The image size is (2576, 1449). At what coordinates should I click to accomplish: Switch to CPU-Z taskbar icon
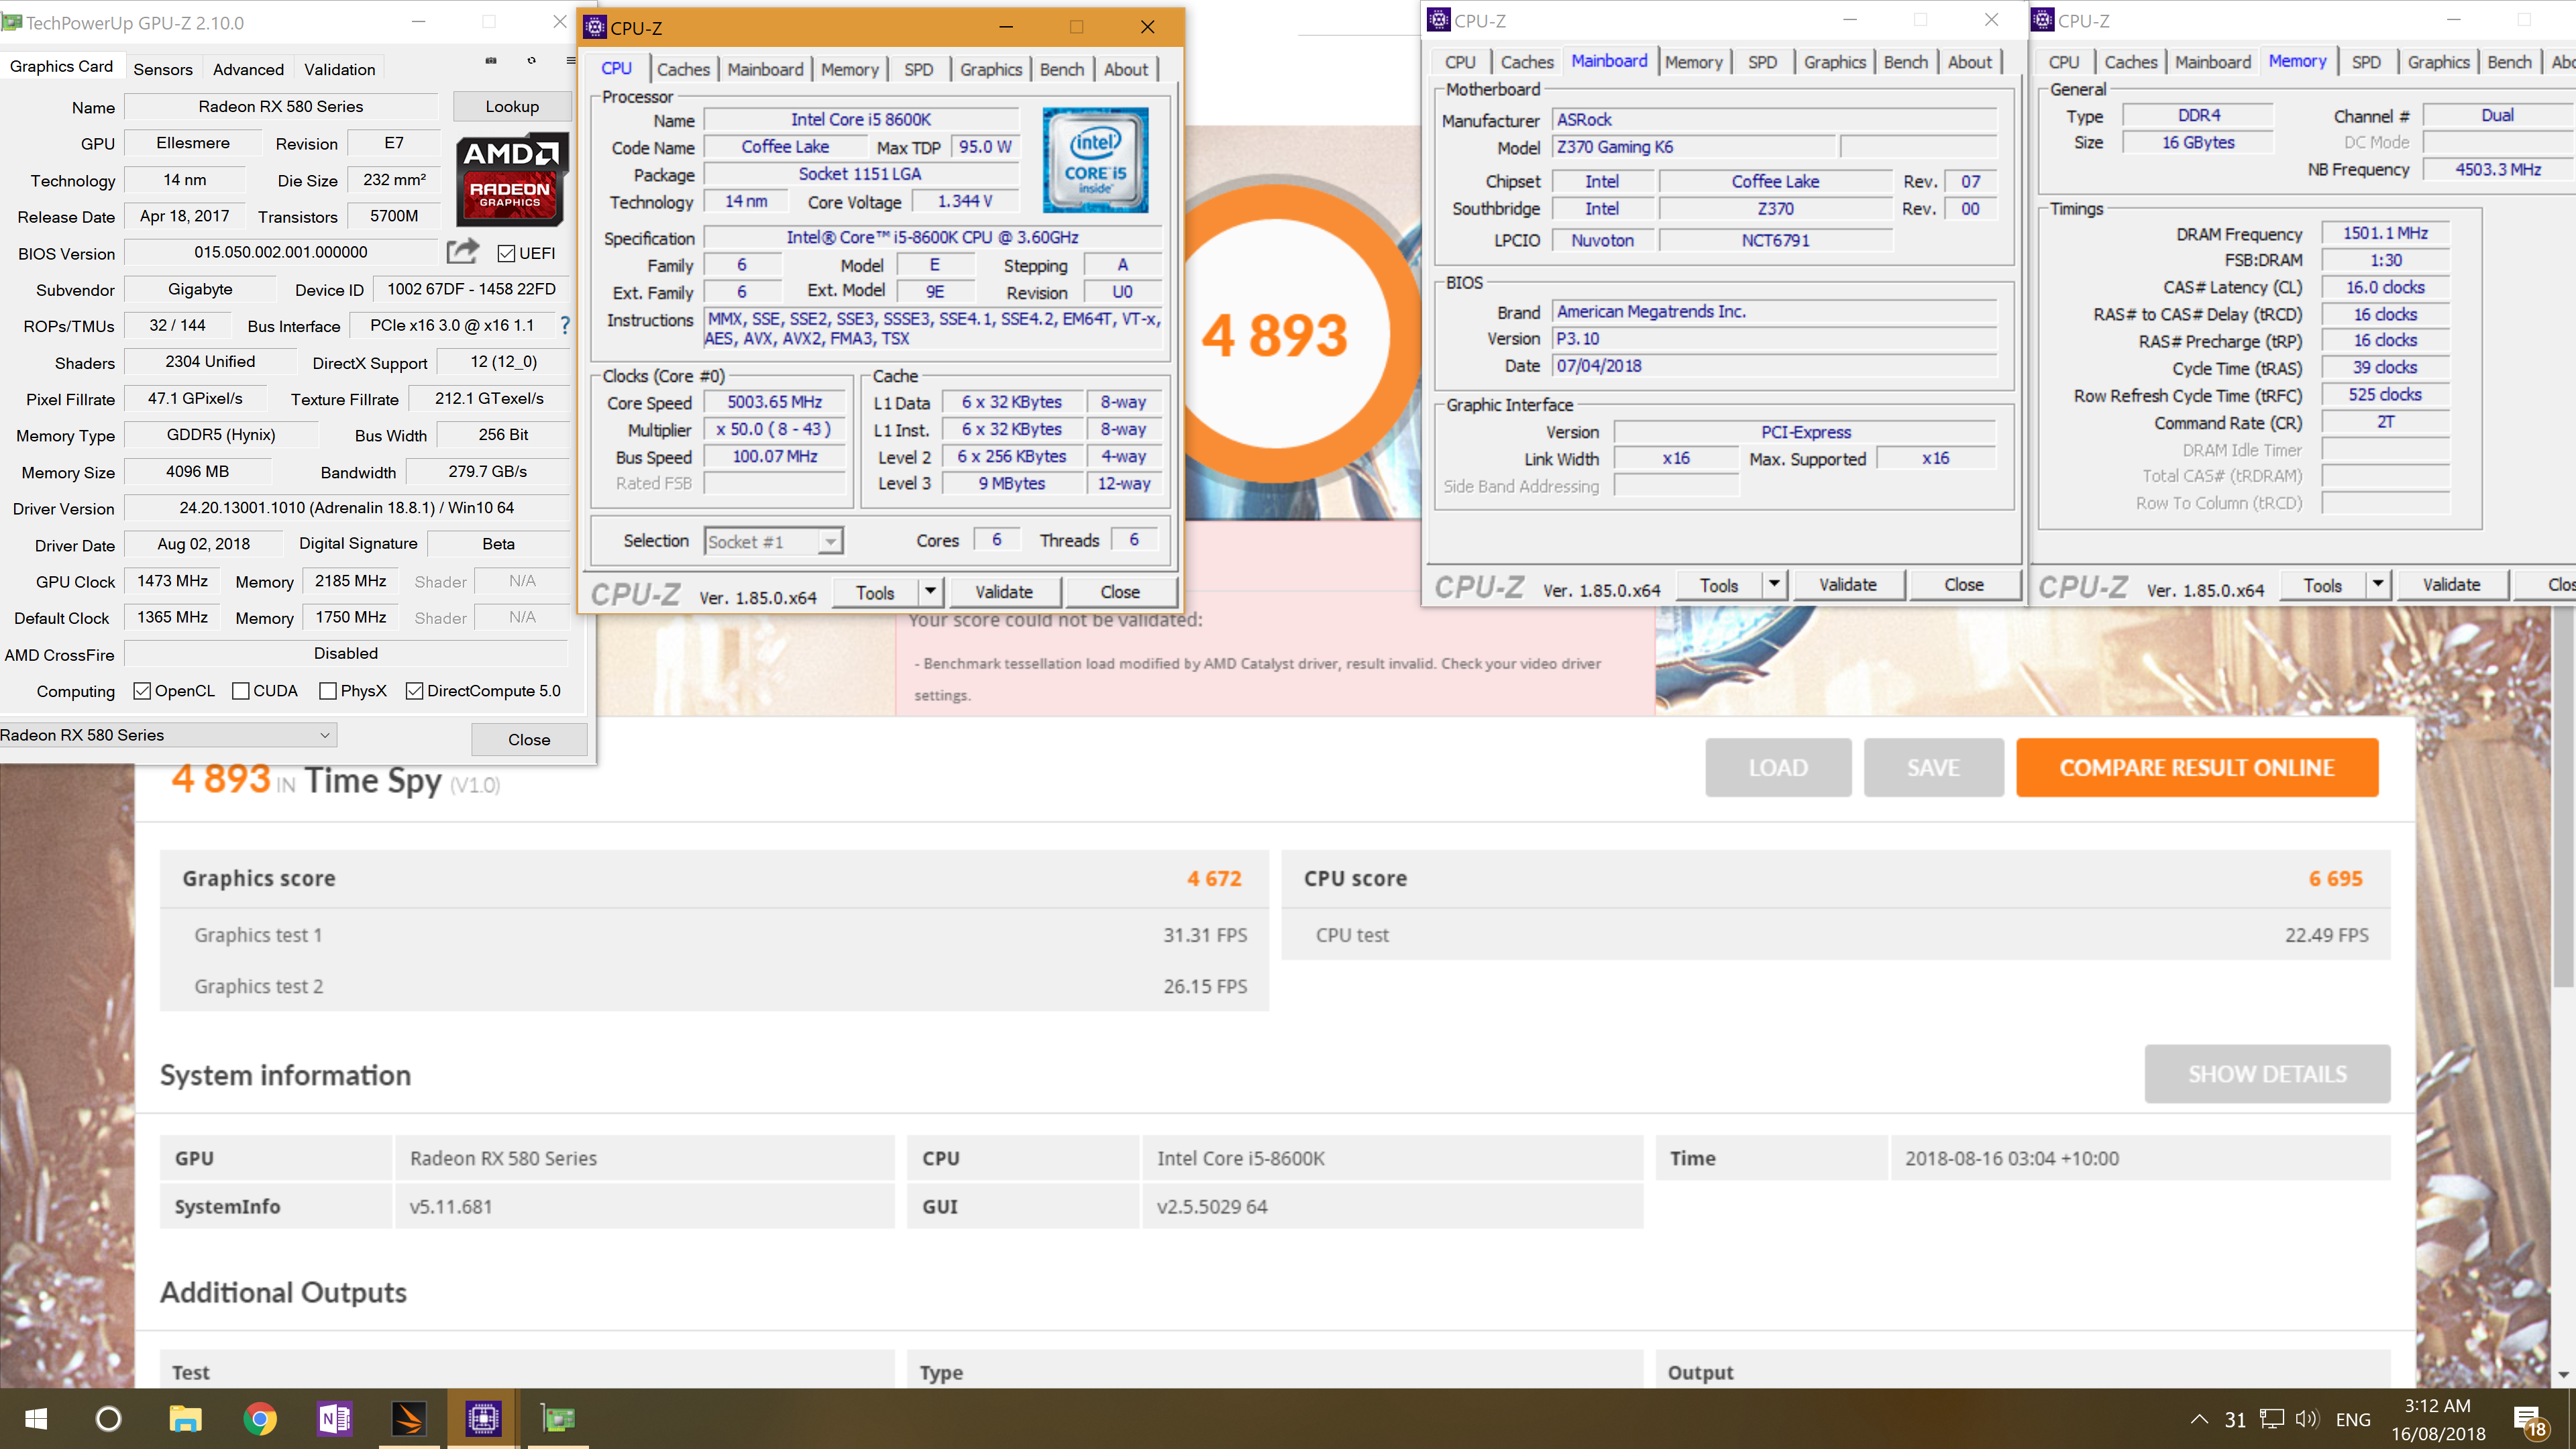[483, 1418]
